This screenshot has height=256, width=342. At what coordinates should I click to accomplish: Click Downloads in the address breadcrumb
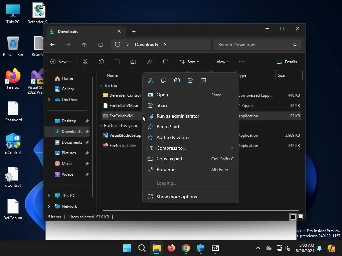pyautogui.click(x=146, y=45)
